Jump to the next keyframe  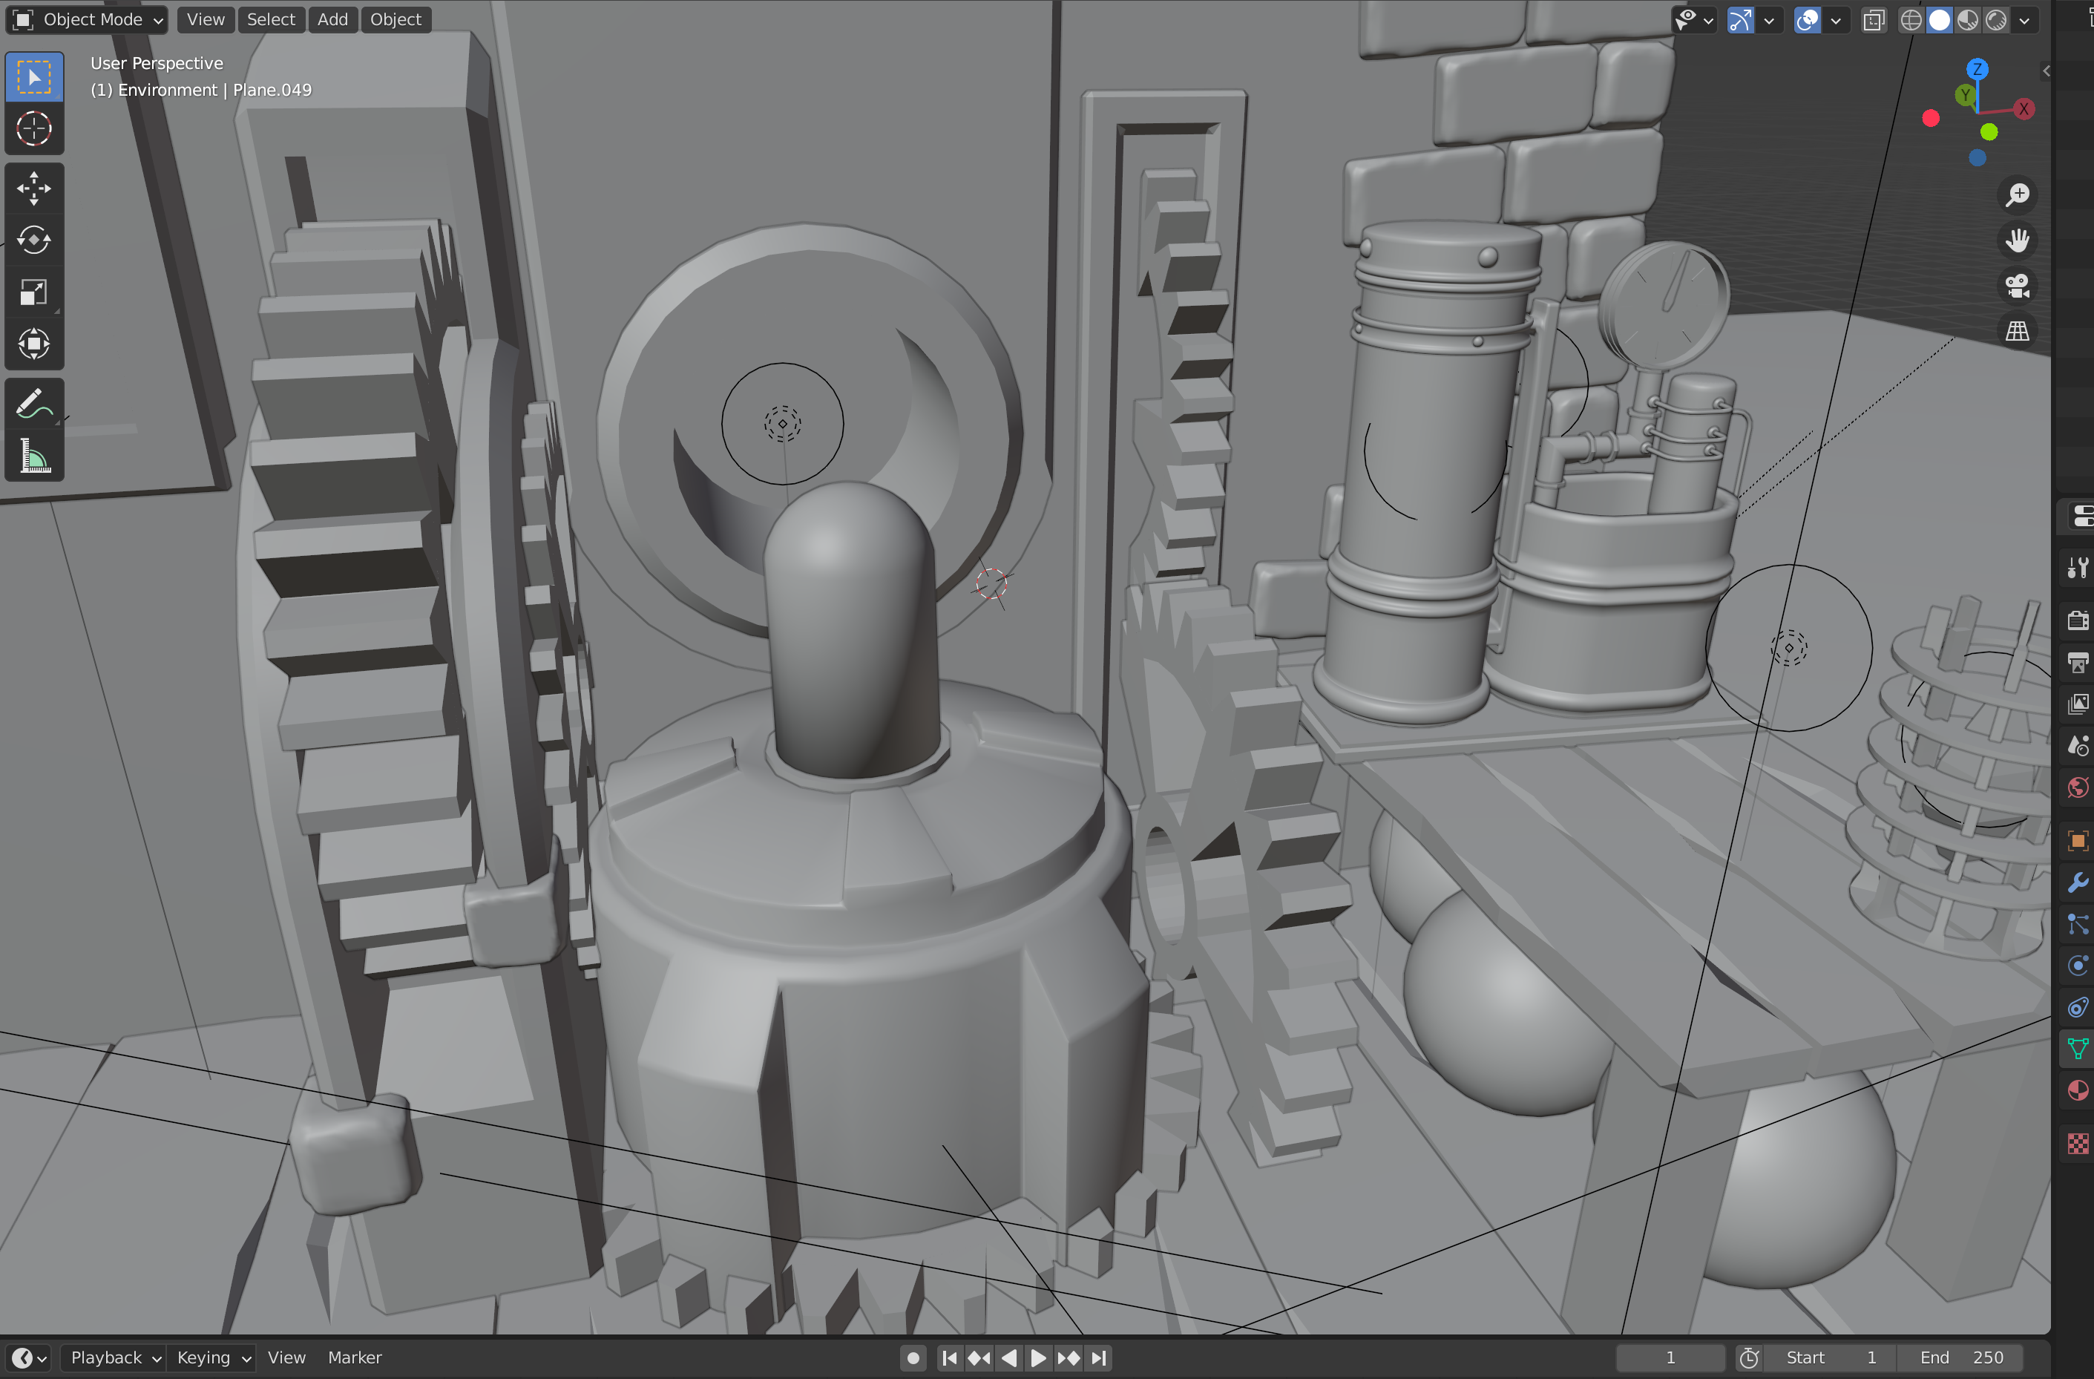(1069, 1358)
